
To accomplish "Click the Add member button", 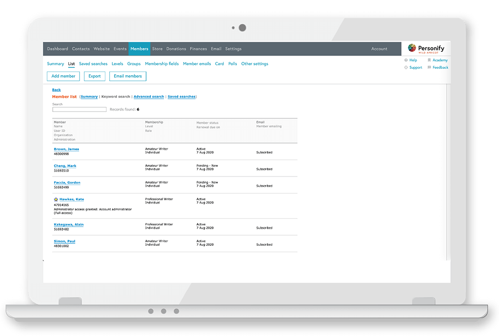I will click(x=63, y=76).
